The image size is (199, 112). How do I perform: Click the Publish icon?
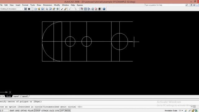pyautogui.click(x=54, y=9)
